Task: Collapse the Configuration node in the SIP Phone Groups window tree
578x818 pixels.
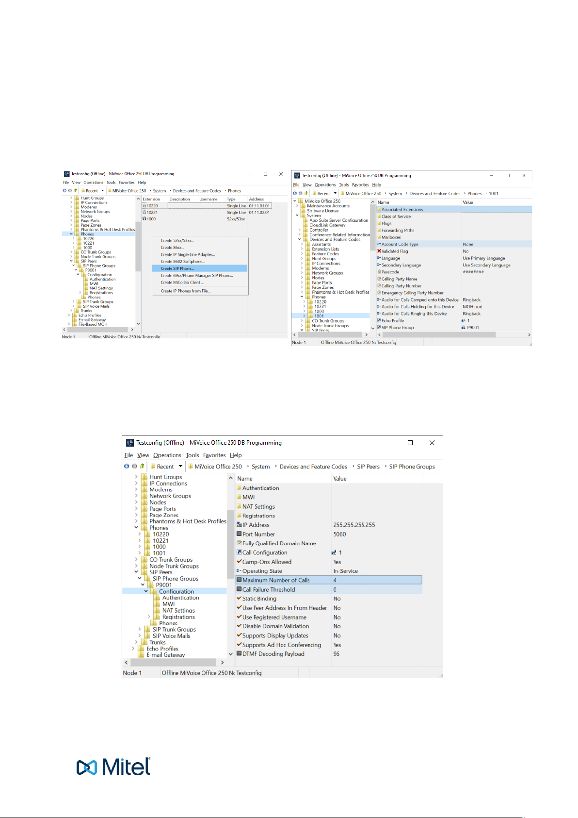Action: coord(146,591)
